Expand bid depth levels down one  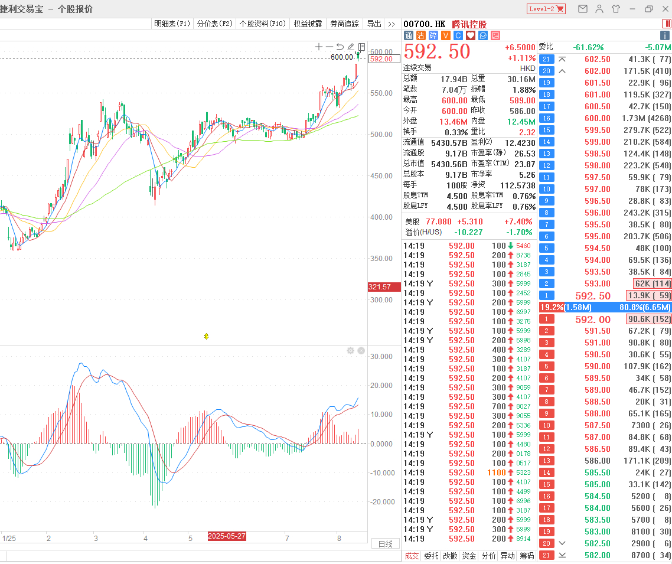(562, 543)
